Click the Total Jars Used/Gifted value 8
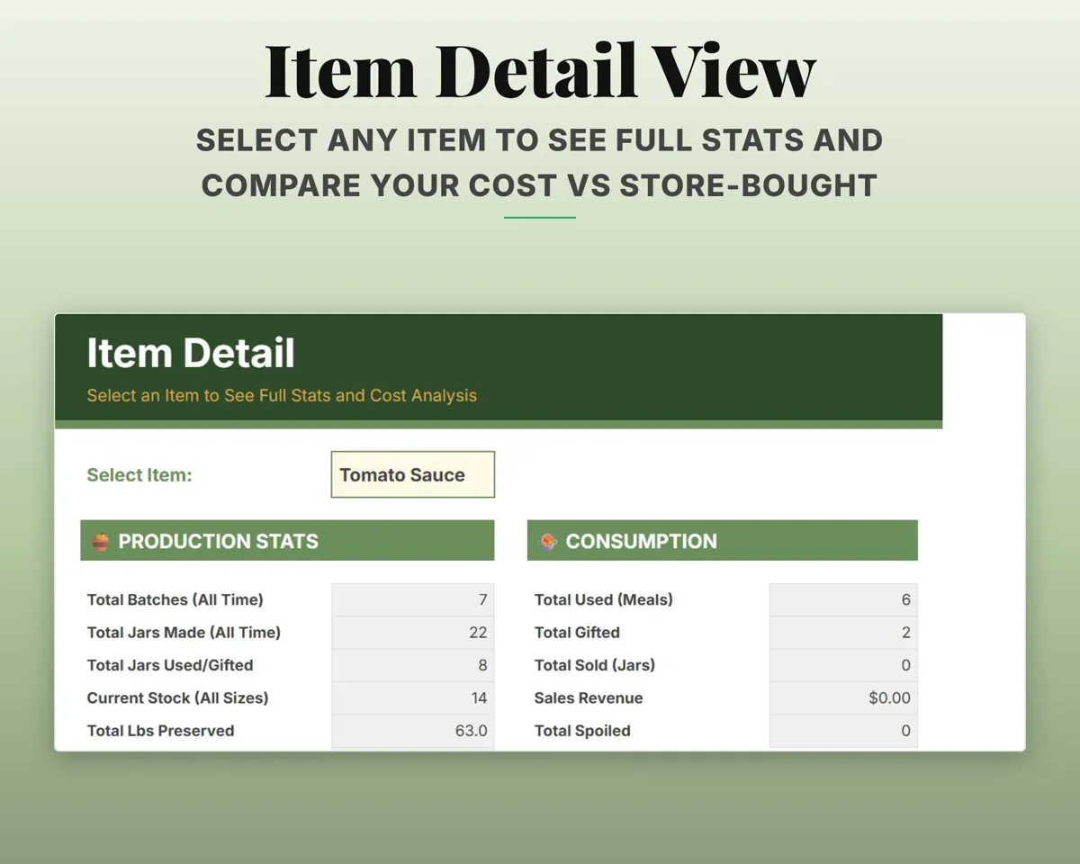The height and width of the screenshot is (864, 1080). pyautogui.click(x=413, y=665)
